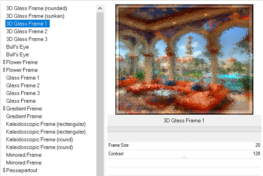Click the scroll-up arrow of the filter list
Image resolution: width=263 pixels, height=176 pixels.
pyautogui.click(x=100, y=8)
